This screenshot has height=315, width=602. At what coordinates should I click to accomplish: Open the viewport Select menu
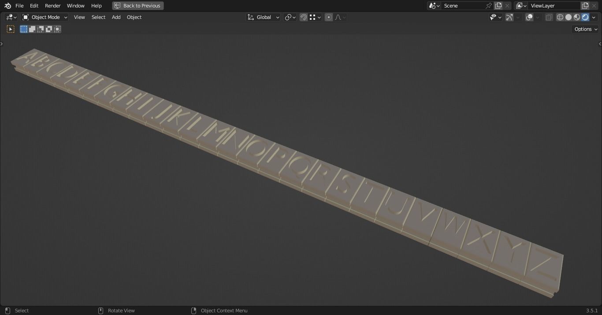[98, 17]
